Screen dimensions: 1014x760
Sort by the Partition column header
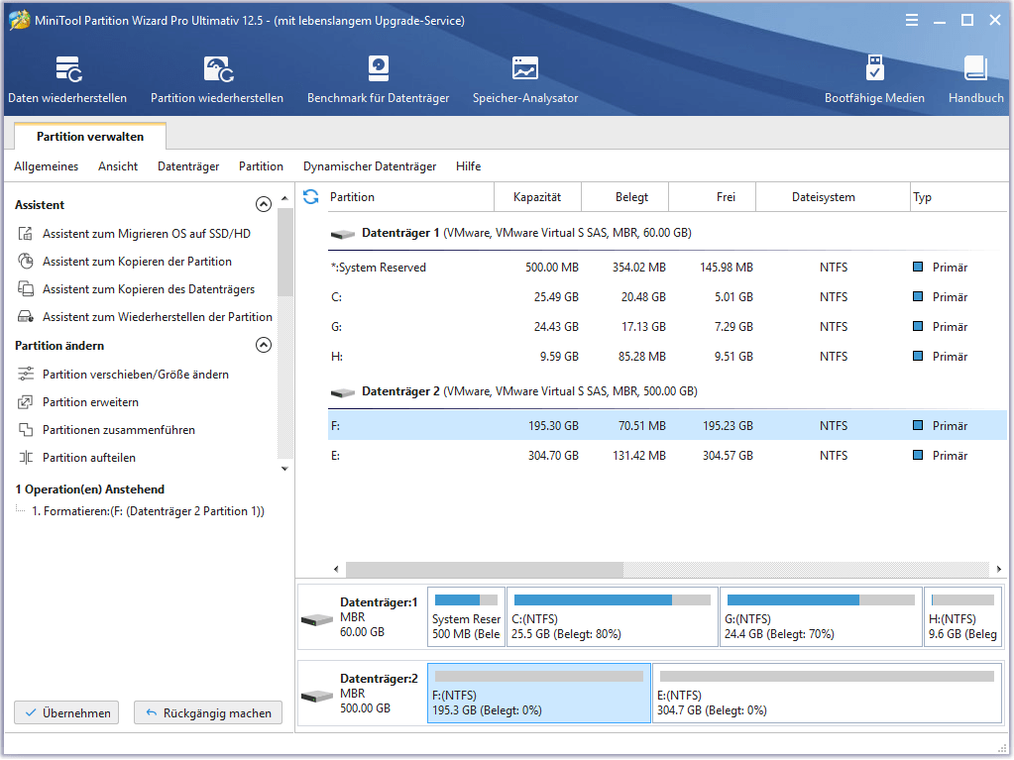coord(410,197)
